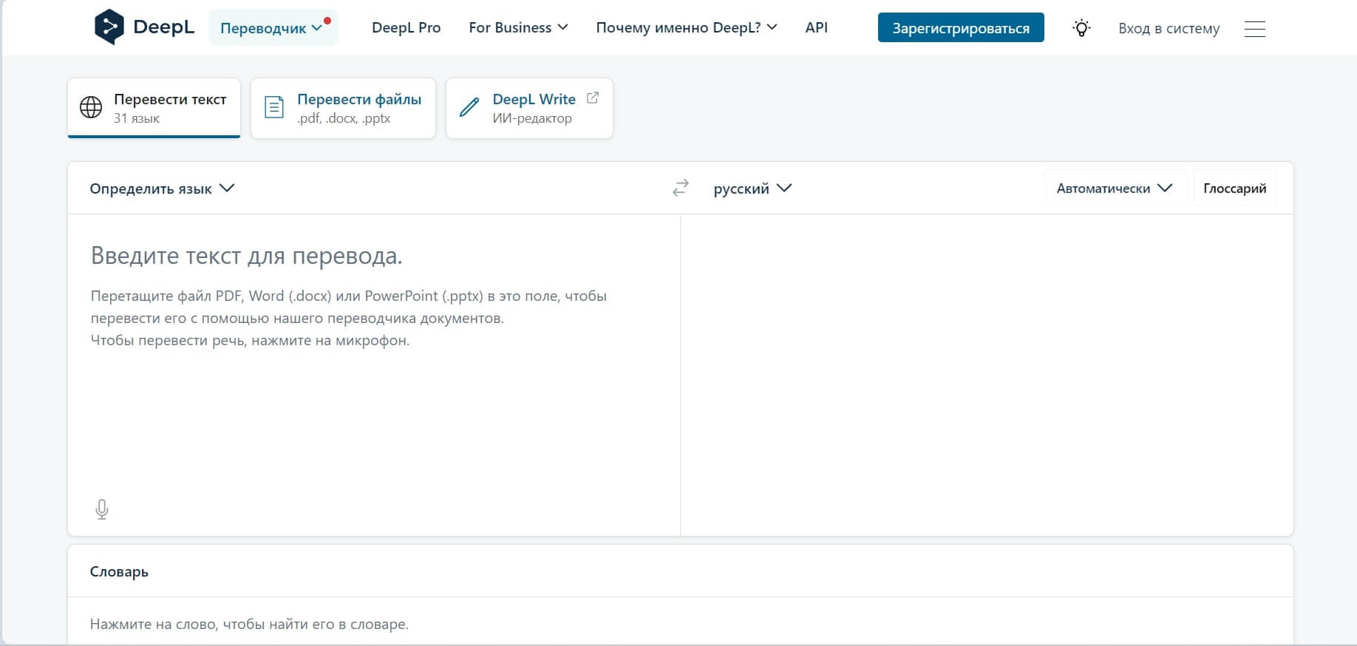Open the Определить язык source language dropdown
This screenshot has height=646, width=1357.
tap(162, 188)
